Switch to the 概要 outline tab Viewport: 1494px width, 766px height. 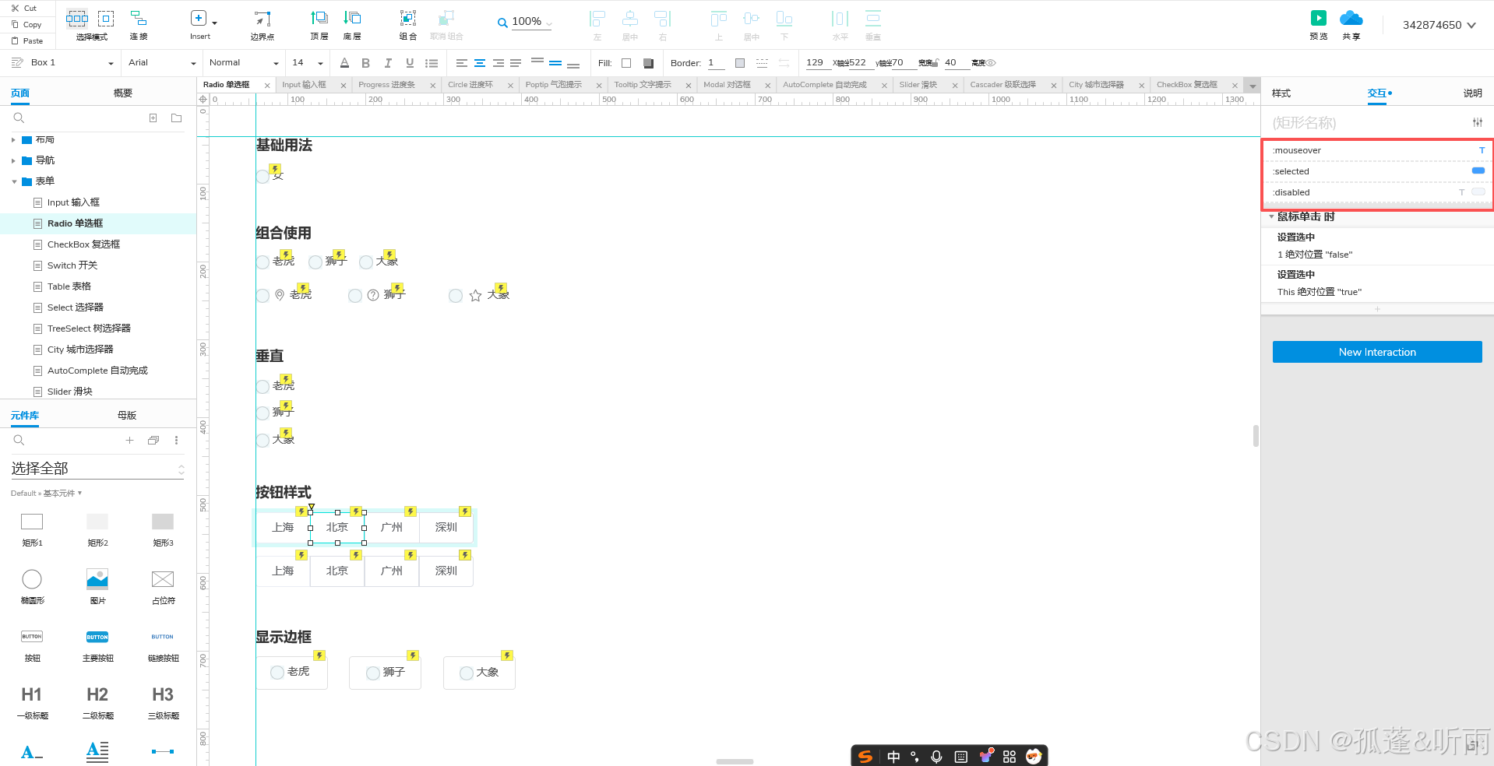122,93
